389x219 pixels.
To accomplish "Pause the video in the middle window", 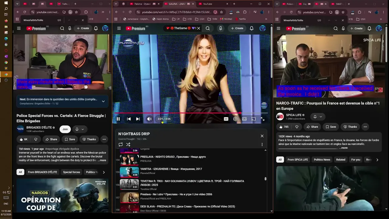I will (118, 119).
